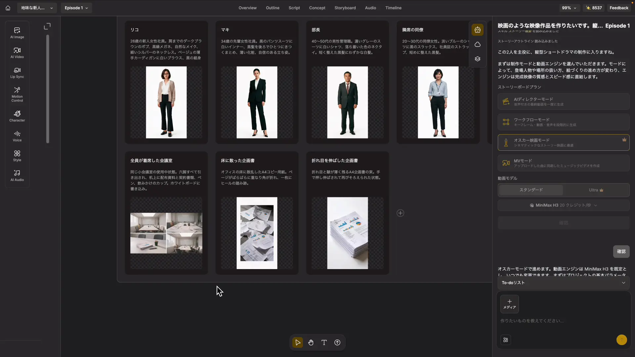Image resolution: width=635 pixels, height=357 pixels.
Task: Select AIディレクターモード storyboard plan
Action: tap(564, 101)
